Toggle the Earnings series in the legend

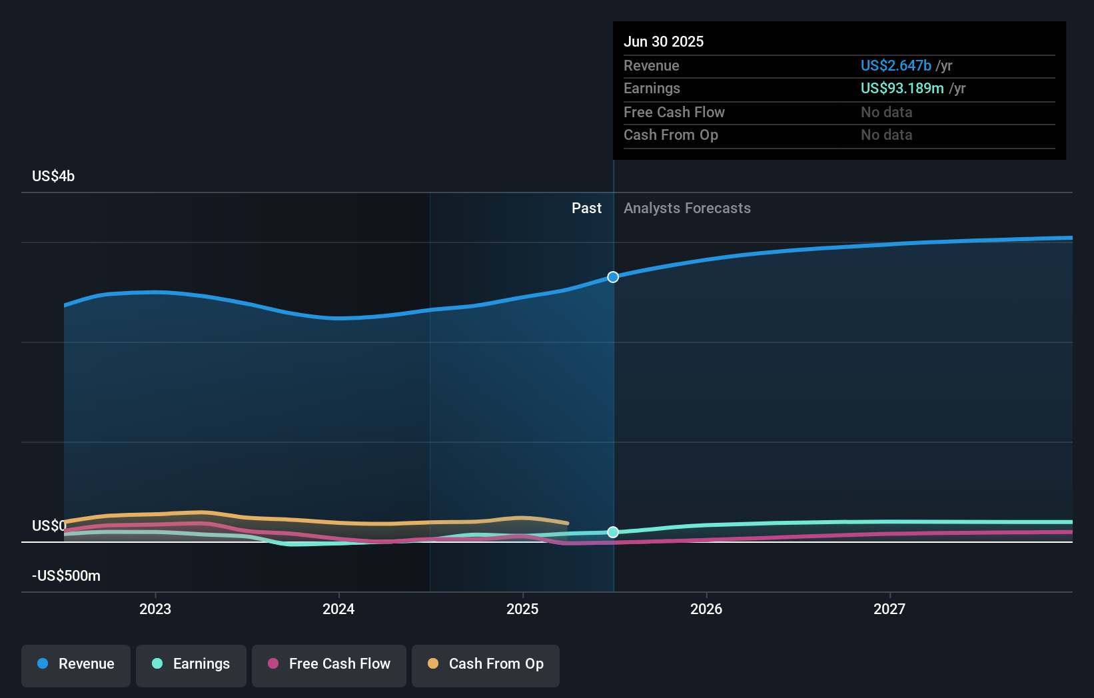coord(191,665)
